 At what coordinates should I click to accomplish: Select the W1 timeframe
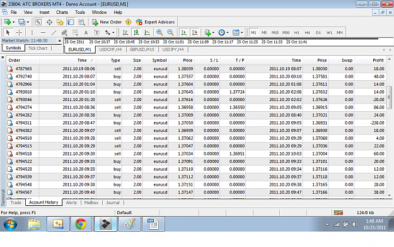tap(329, 32)
